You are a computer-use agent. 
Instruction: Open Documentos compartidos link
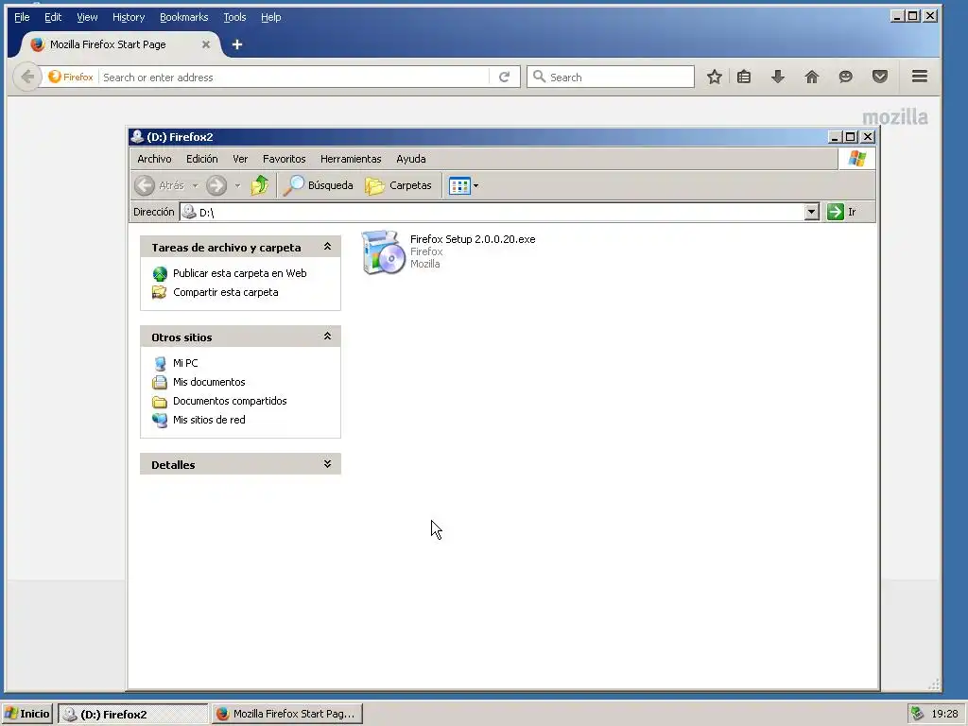pyautogui.click(x=230, y=401)
